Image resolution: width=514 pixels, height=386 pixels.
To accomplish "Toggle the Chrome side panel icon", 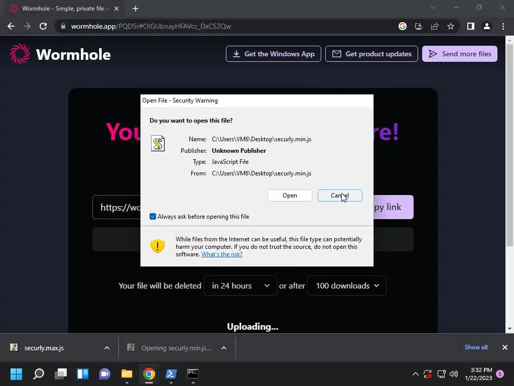I will tap(471, 26).
